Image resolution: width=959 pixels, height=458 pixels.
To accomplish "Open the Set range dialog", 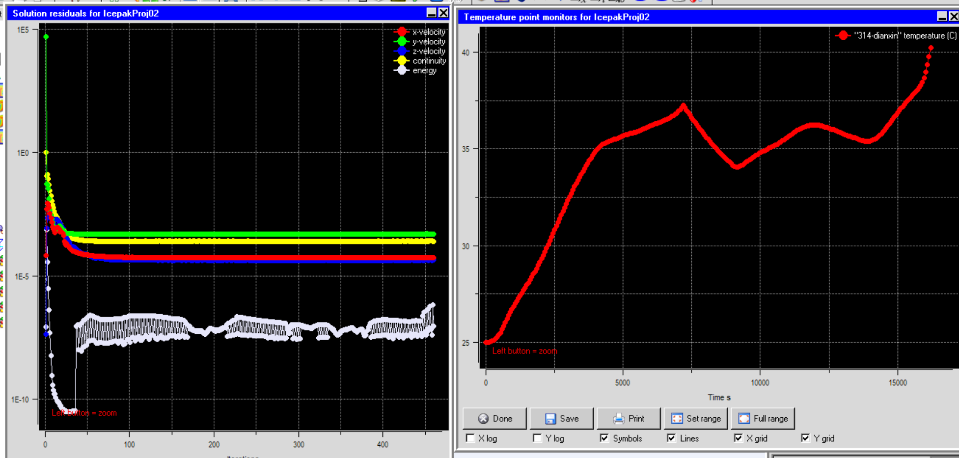I will pyautogui.click(x=696, y=419).
